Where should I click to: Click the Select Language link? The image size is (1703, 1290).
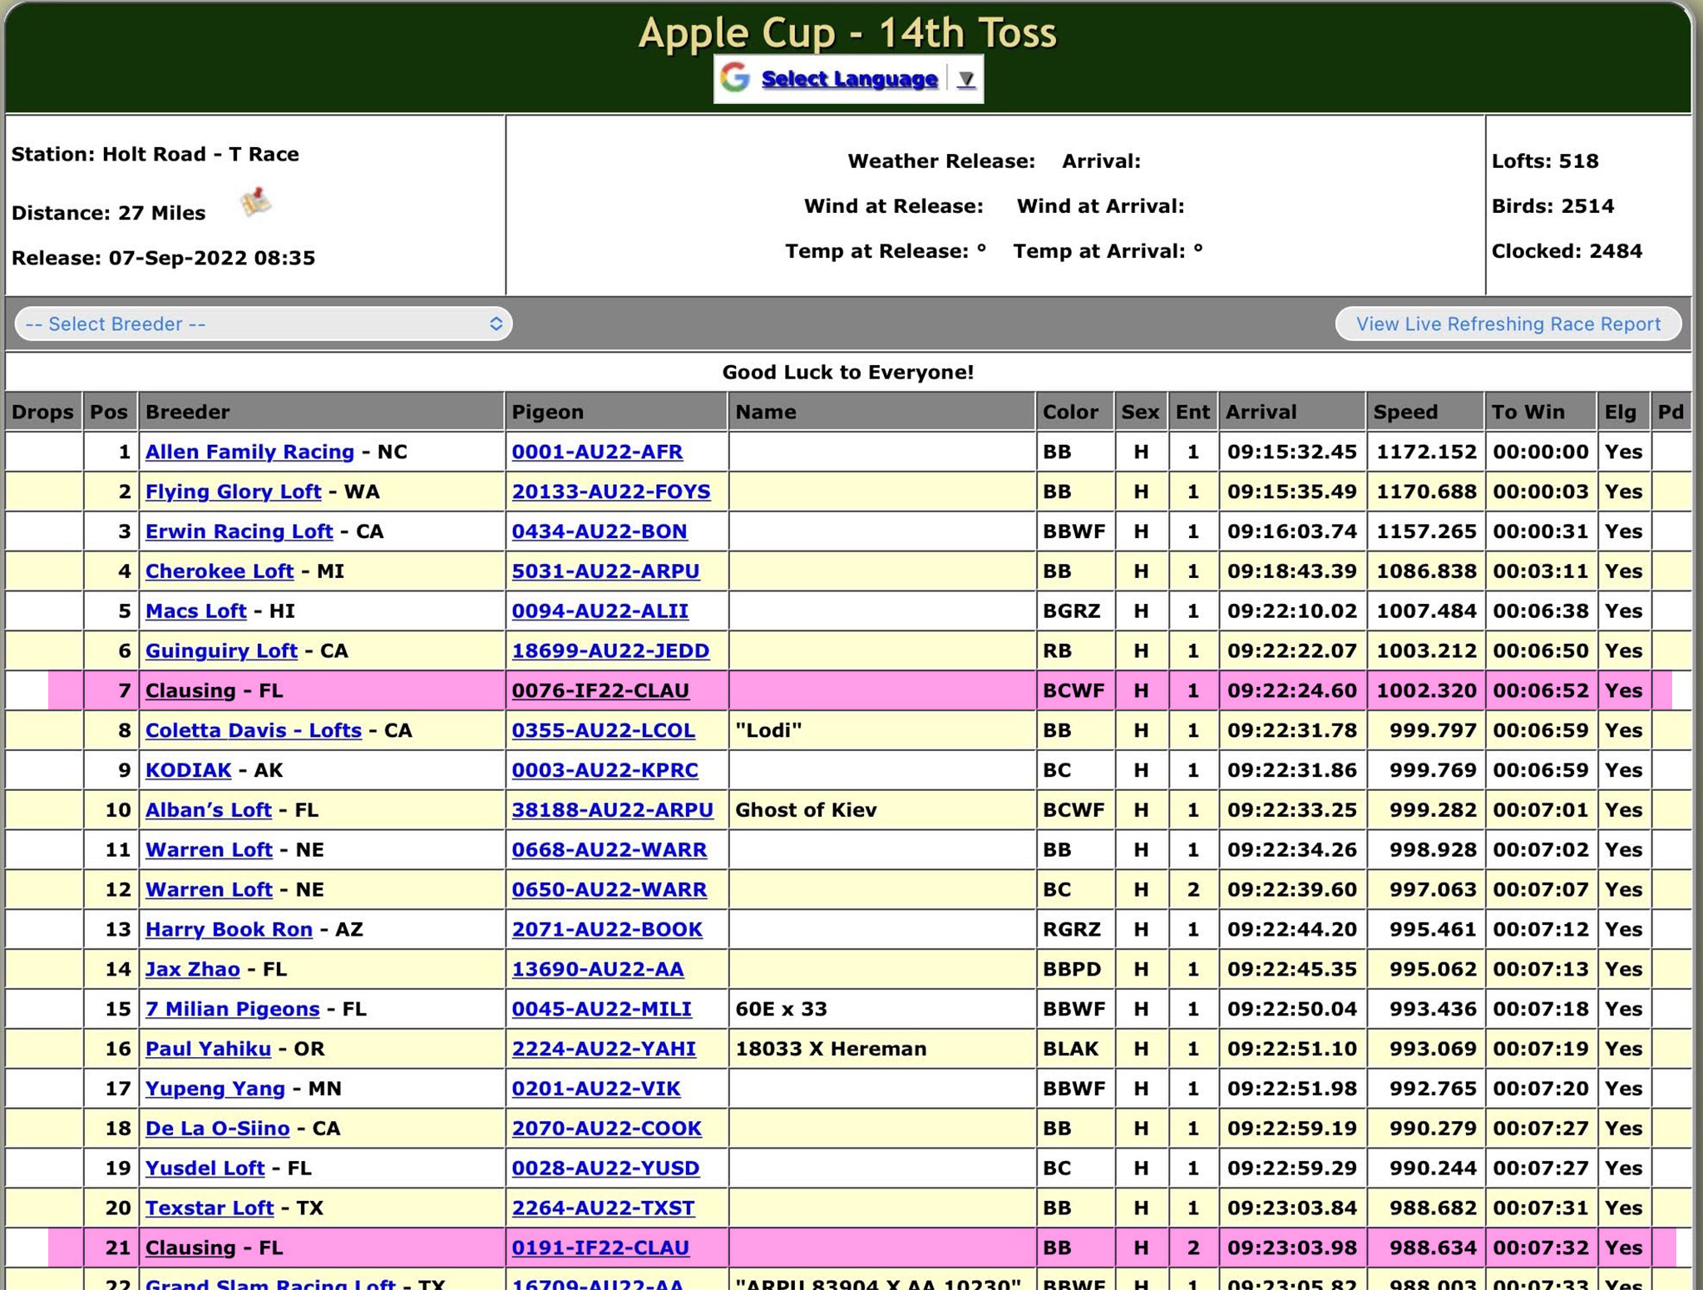click(849, 79)
